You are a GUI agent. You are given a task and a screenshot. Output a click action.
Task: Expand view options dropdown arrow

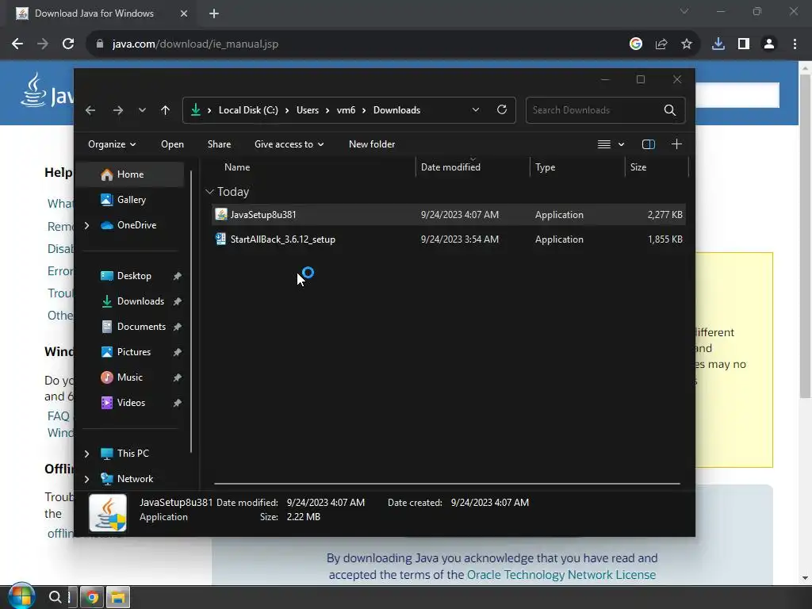click(x=621, y=144)
